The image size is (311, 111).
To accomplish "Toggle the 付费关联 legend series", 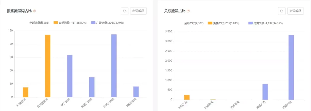I will point(266,23).
